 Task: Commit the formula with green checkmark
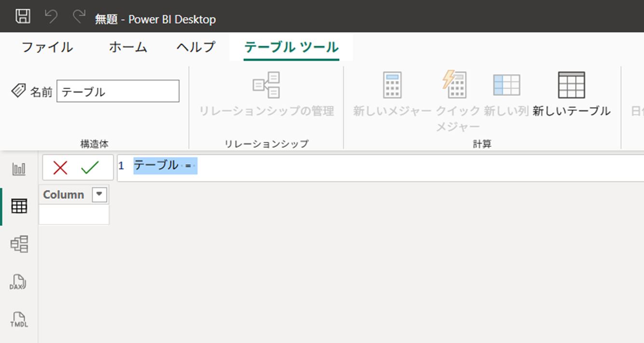pyautogui.click(x=90, y=168)
